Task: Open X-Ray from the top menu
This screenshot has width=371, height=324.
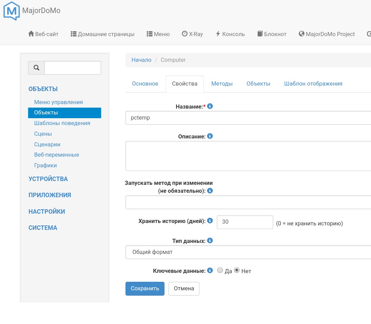Action: [x=192, y=34]
